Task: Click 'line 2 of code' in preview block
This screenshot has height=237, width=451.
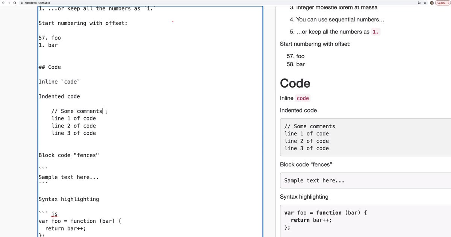Action: (x=307, y=141)
